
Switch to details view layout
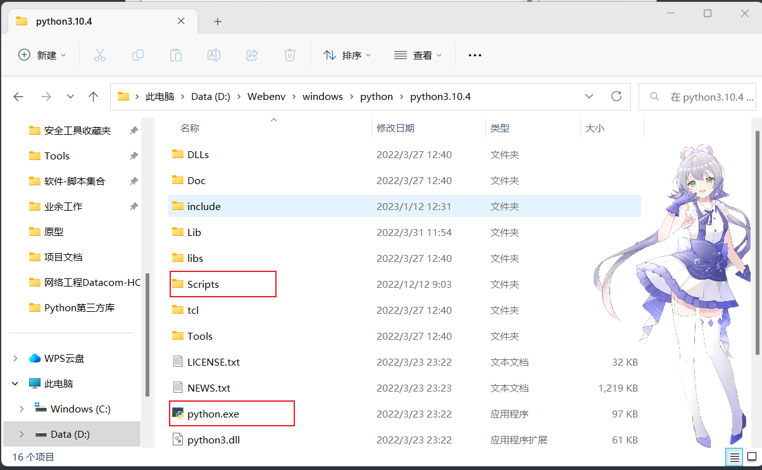point(734,457)
